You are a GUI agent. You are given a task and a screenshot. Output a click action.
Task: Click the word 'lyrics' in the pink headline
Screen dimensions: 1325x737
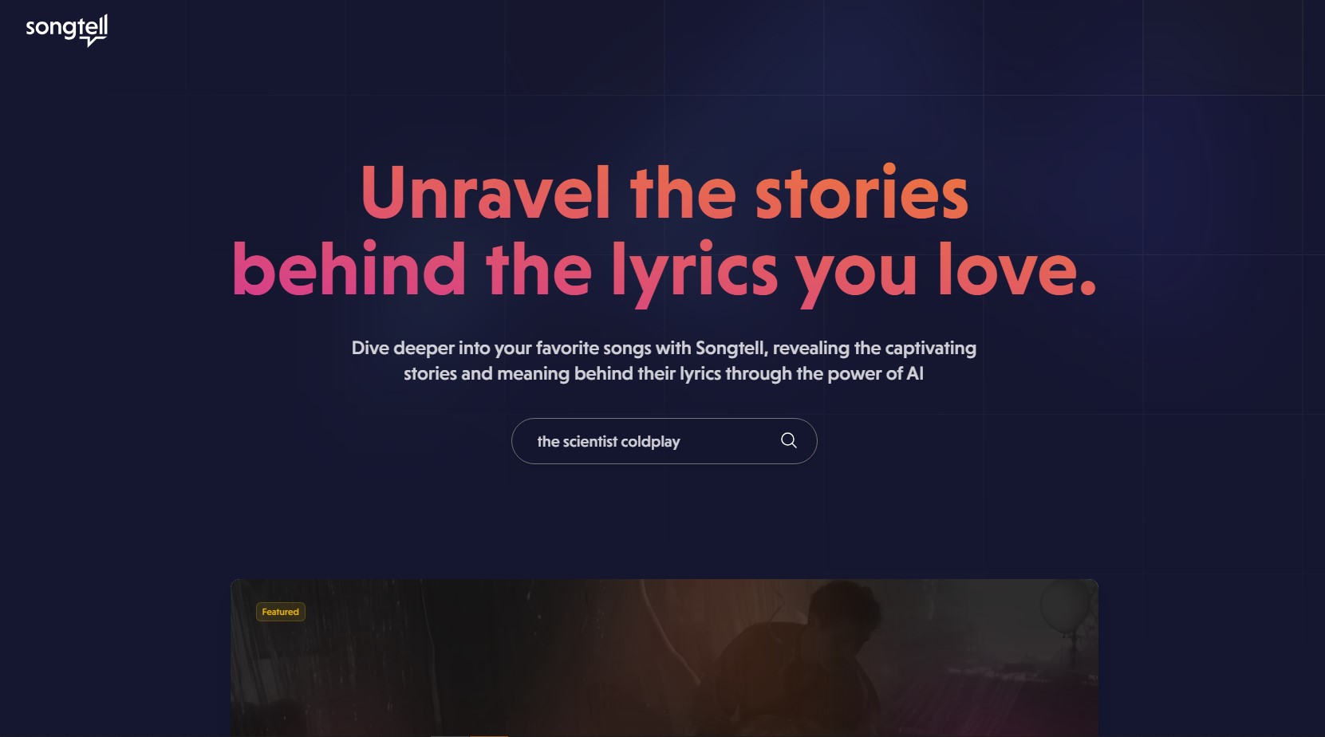(694, 271)
